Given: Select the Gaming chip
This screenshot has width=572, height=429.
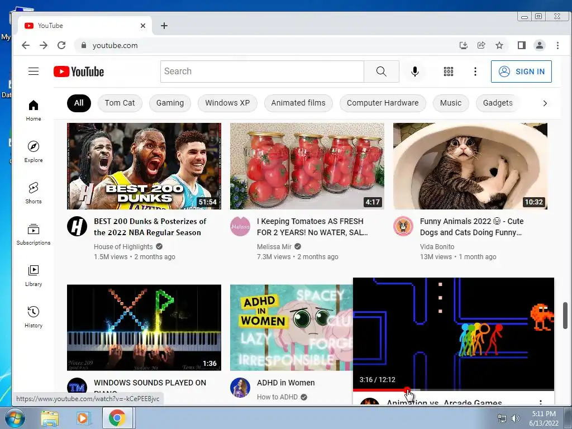Looking at the screenshot, I should (x=170, y=103).
